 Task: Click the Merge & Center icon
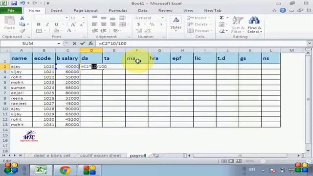click(x=123, y=24)
